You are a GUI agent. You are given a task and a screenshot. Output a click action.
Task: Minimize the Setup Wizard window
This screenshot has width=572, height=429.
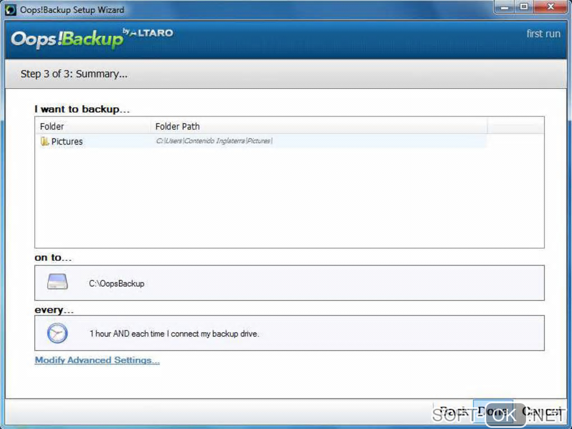505,7
